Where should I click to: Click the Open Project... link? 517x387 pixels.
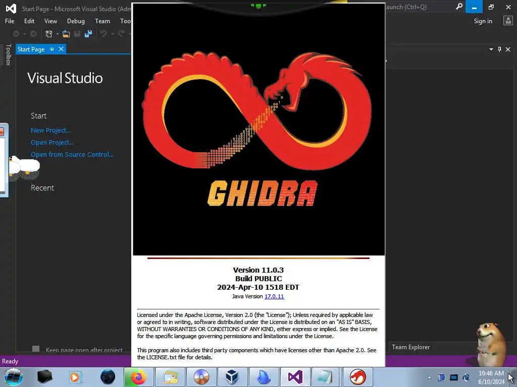coord(52,143)
